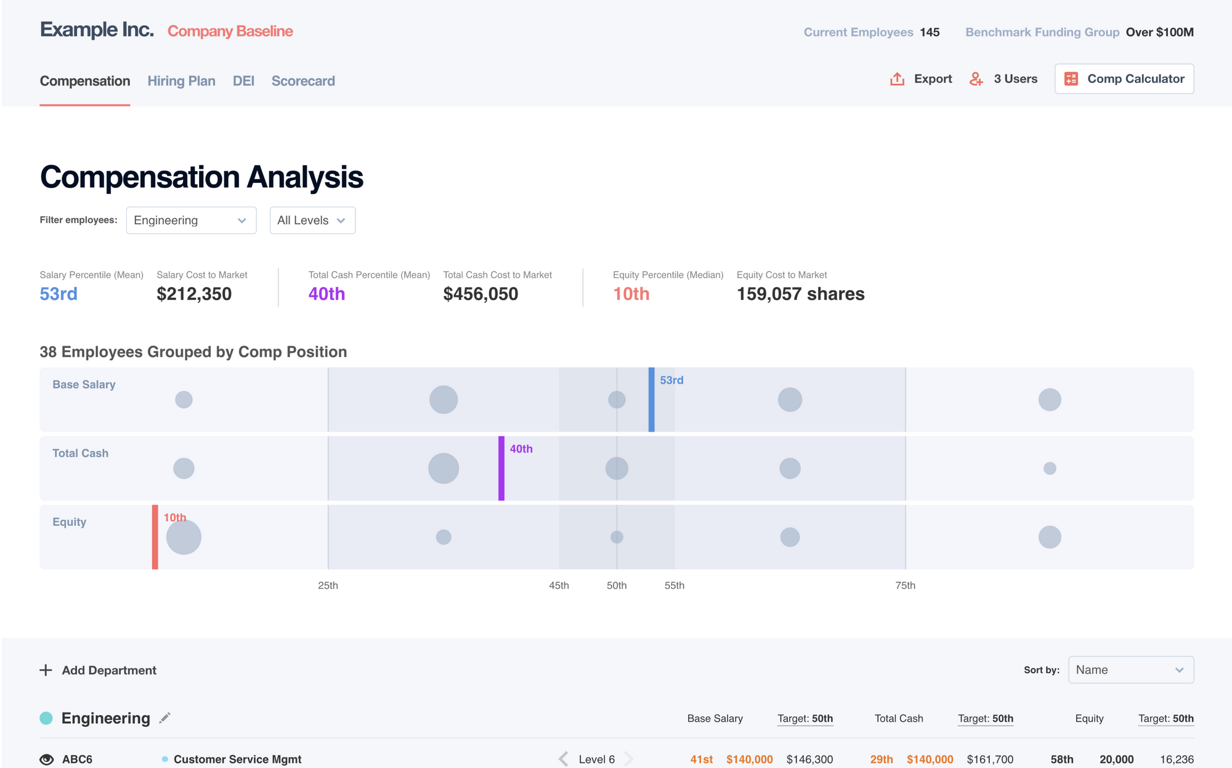The image size is (1232, 768).
Task: Click the Comp Calculator button
Action: coord(1124,79)
